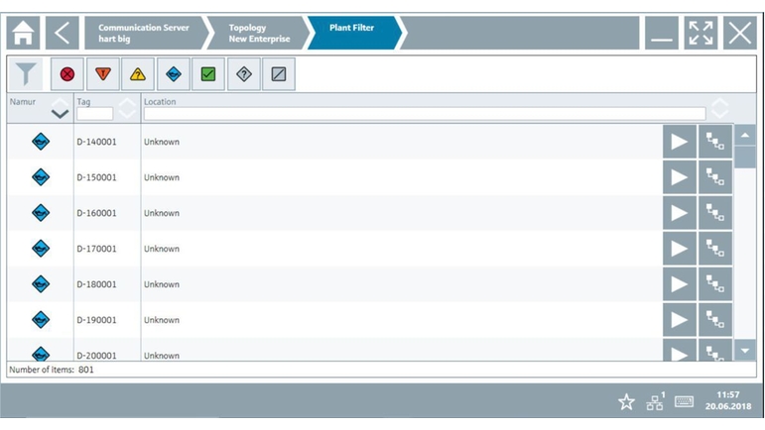Open the Communication Server hart big breadcrumb
Viewport: 765px width, 430px height.
point(144,33)
